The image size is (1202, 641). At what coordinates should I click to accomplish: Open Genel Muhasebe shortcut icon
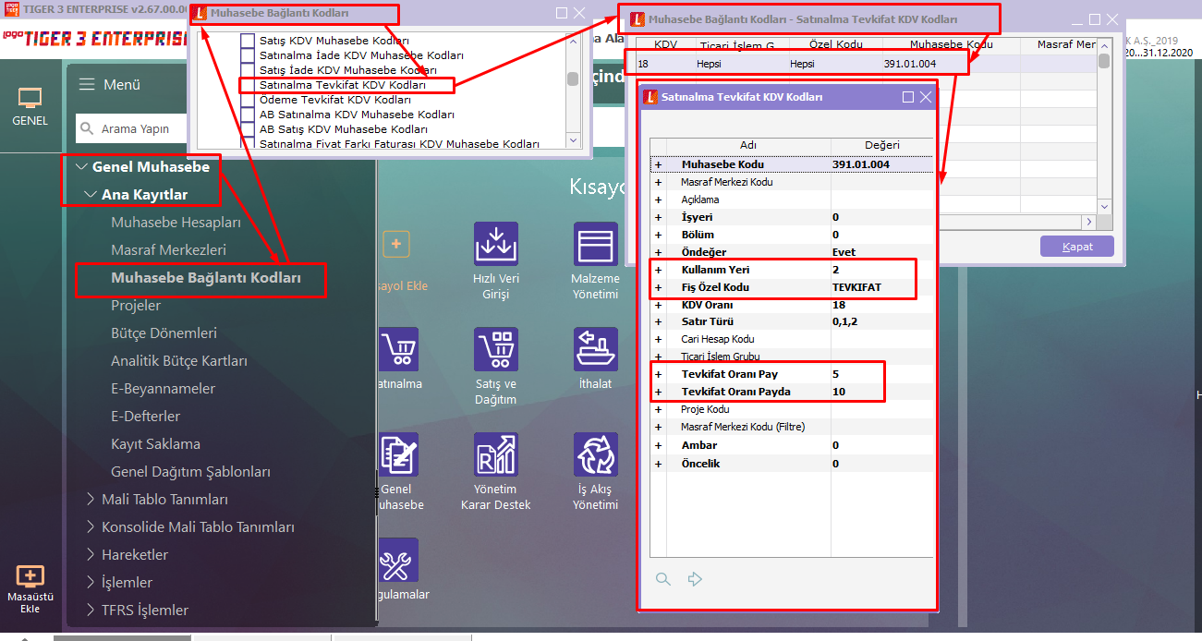coord(399,454)
